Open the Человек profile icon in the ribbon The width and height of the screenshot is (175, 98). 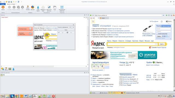[28, 8]
